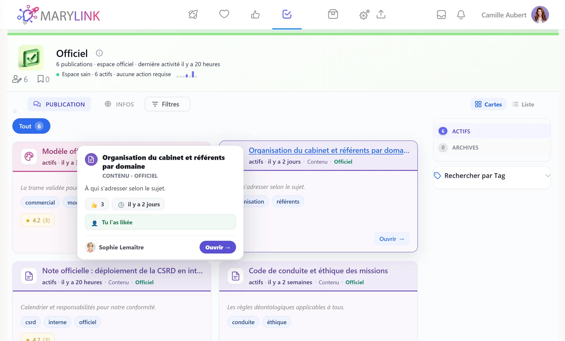
Task: Select the Tout 6 filter pill
Action: (x=31, y=126)
